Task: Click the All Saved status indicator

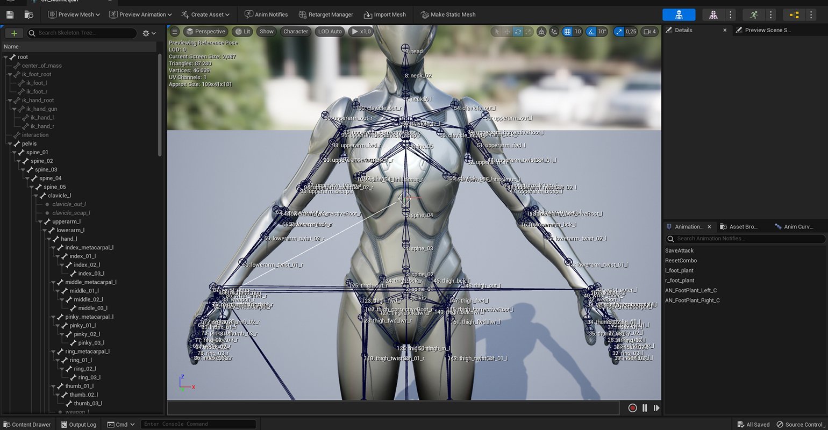Action: click(x=754, y=424)
